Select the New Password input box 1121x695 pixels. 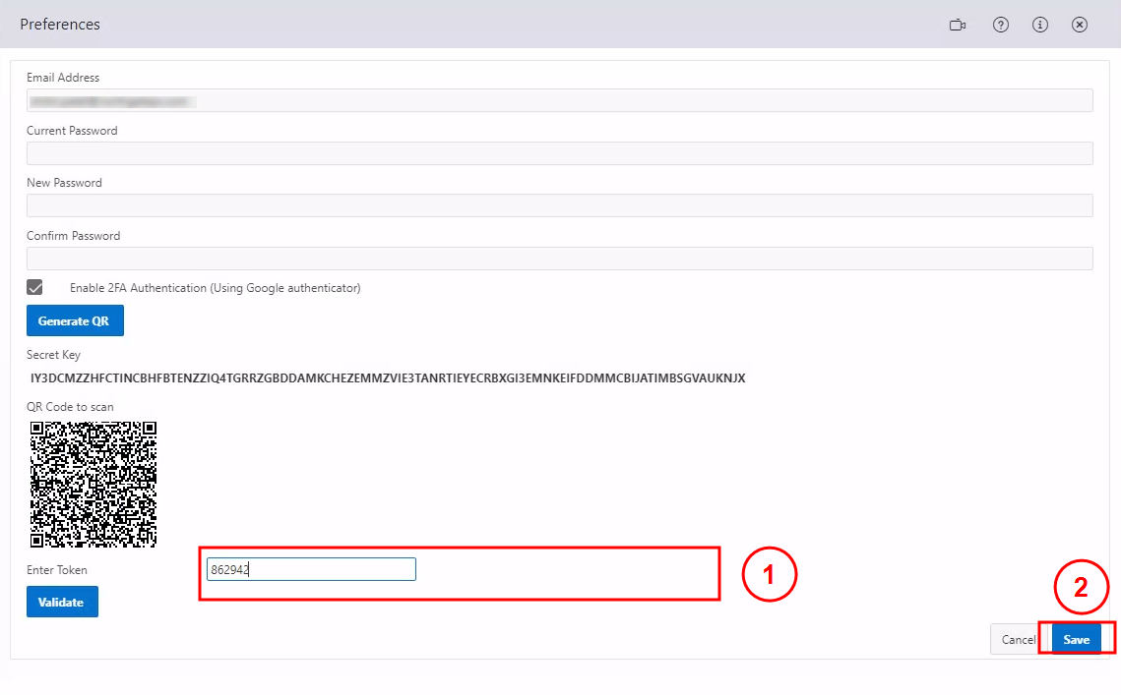tap(559, 205)
